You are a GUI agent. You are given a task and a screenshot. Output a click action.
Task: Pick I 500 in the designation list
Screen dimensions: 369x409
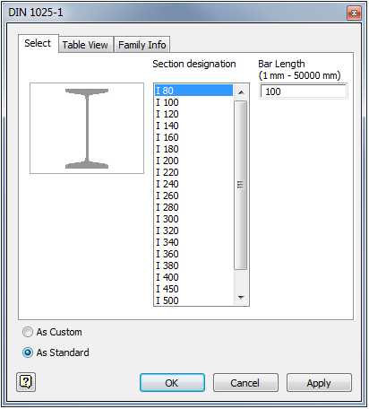pos(193,300)
